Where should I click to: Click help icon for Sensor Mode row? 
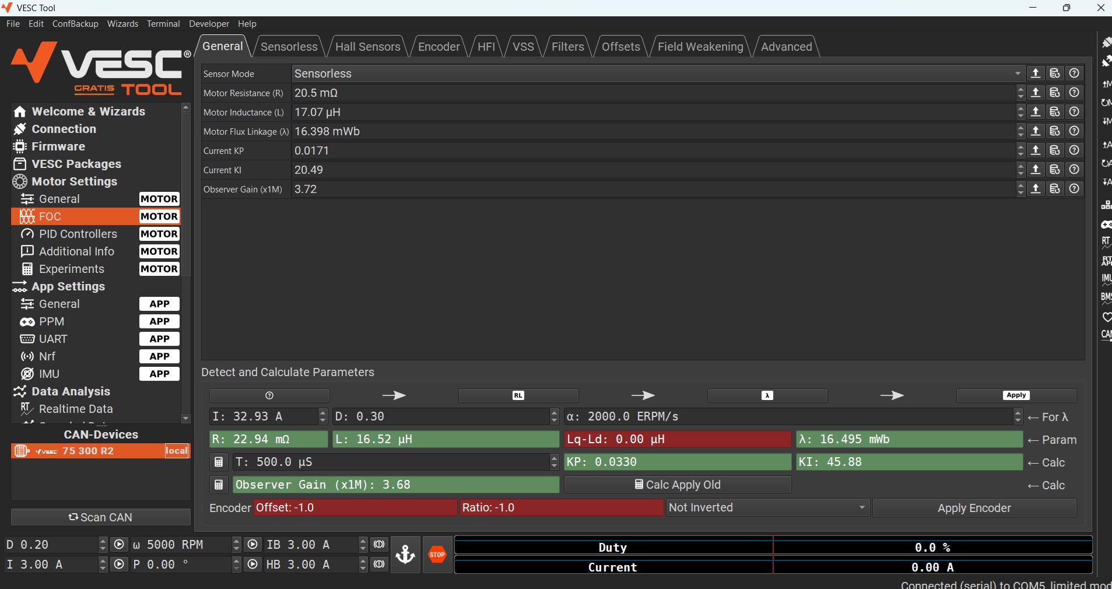click(1074, 73)
